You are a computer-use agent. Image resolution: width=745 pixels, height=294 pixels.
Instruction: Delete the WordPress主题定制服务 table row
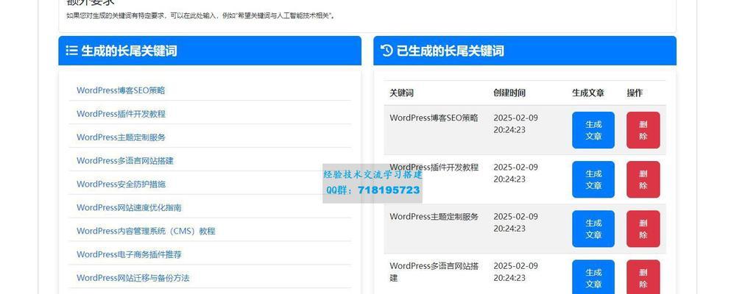point(643,229)
